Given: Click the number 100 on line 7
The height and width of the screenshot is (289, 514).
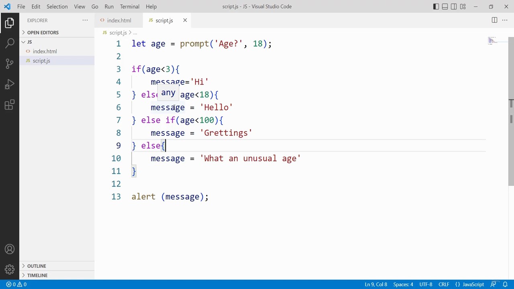Looking at the screenshot, I should tap(207, 120).
